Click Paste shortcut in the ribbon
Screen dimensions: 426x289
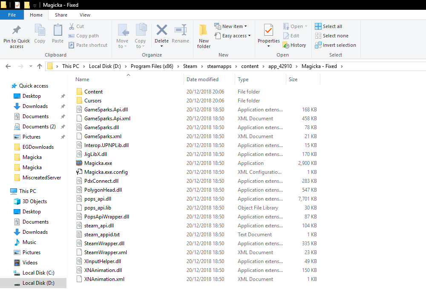88,45
